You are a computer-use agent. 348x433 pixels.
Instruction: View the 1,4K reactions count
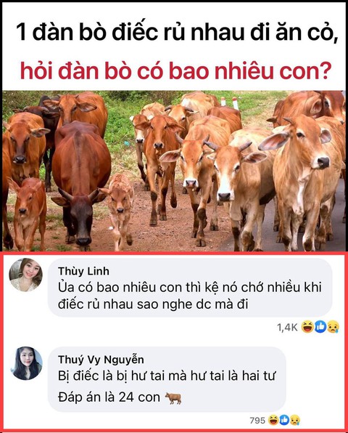coord(287,328)
